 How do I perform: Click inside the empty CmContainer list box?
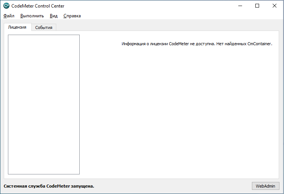pos(44,104)
